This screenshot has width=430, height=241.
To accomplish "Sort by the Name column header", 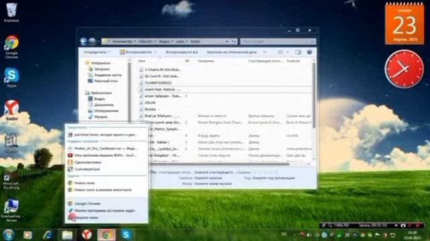I will click(142, 61).
